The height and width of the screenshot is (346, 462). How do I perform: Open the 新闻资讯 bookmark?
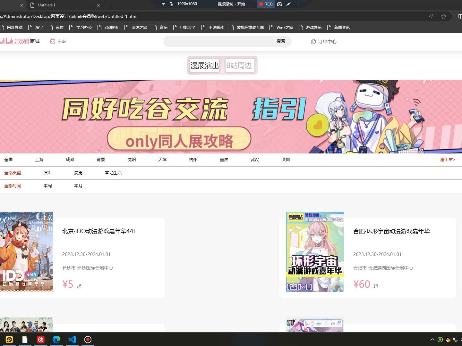338,28
